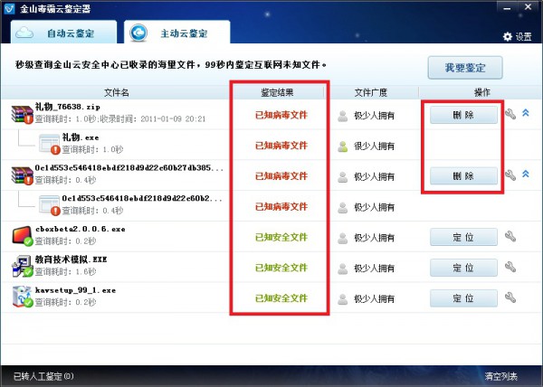Viewport: 543px width, 387px height.
Task: Click wrench icon for kavsetup_99_1.exe row
Action: [510, 297]
